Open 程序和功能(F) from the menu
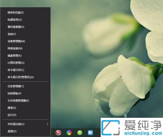Image resolution: width=163 pixels, height=137 pixels. 25,13
